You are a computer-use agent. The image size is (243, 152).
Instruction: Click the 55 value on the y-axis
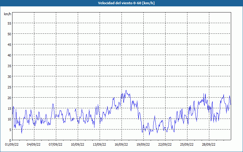pos(9,23)
